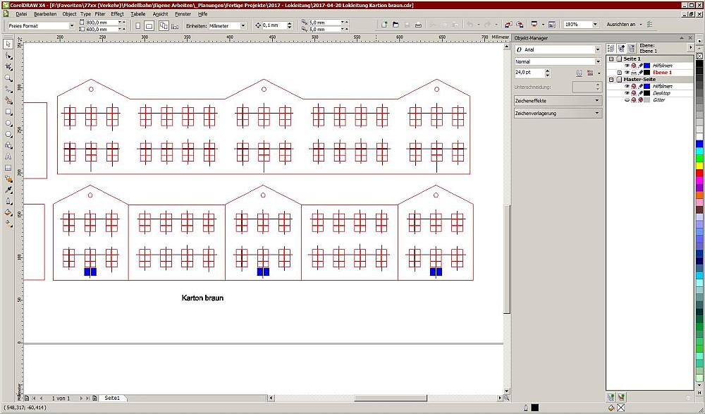Toggle visibility of Desktop layer
Image resolution: width=705 pixels, height=414 pixels.
coord(627,93)
